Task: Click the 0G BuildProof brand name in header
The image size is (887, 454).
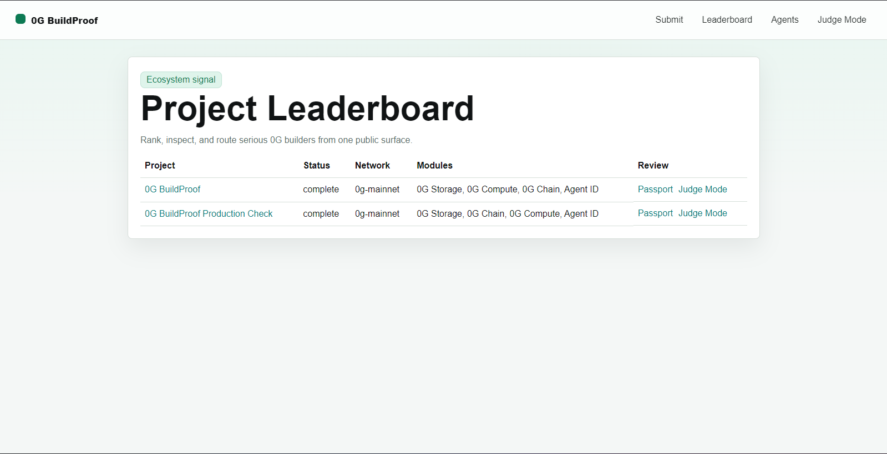Action: (x=64, y=21)
